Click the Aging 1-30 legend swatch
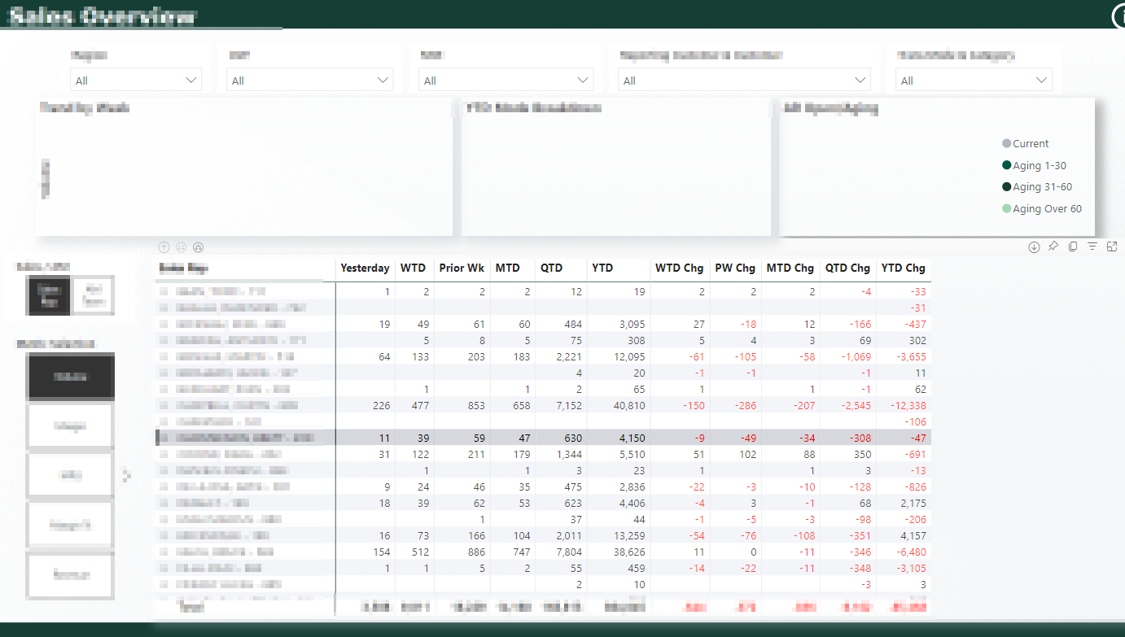The width and height of the screenshot is (1125, 637). tap(1007, 165)
